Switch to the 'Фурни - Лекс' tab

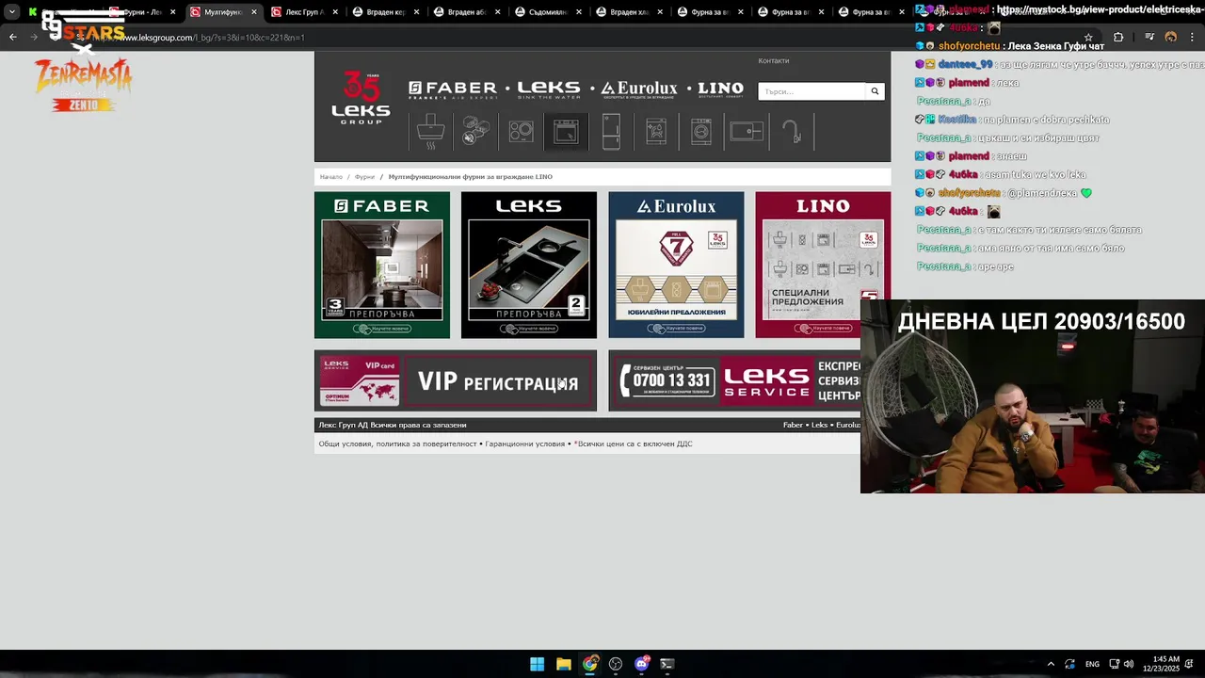[x=141, y=12]
